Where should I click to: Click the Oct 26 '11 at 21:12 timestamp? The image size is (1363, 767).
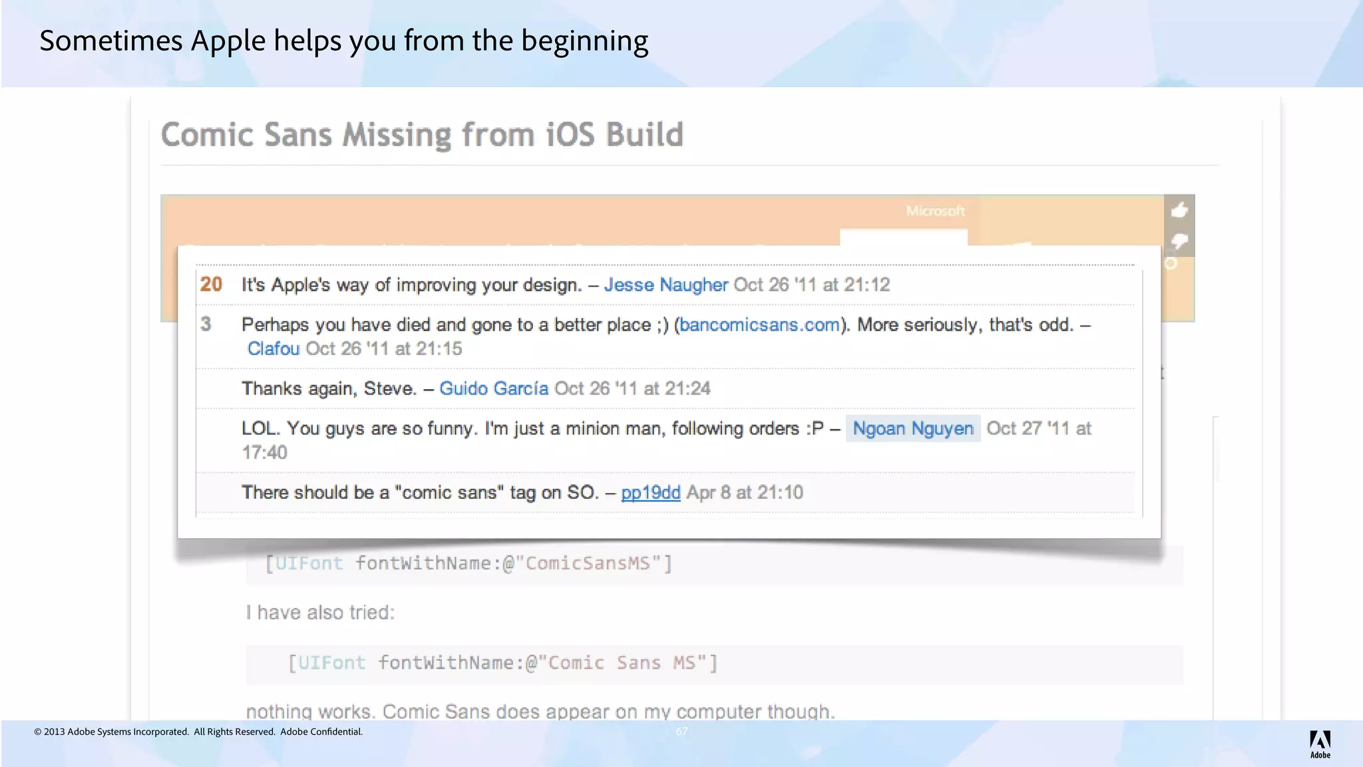pos(811,285)
